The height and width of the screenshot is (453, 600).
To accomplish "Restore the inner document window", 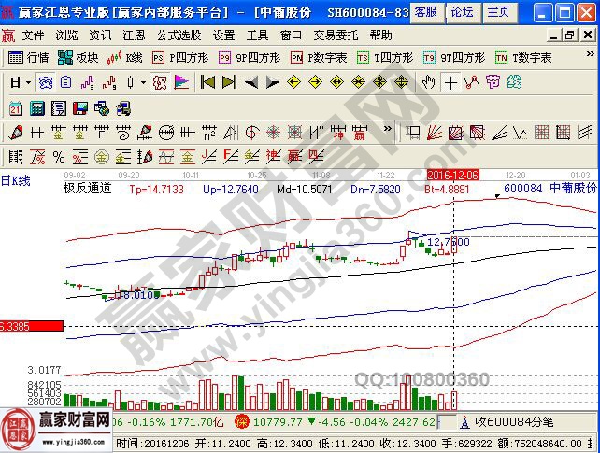I will (570, 35).
